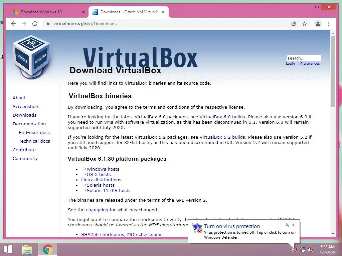The width and height of the screenshot is (342, 256).
Task: Click the VirtualBox cube logo
Action: pos(31,57)
